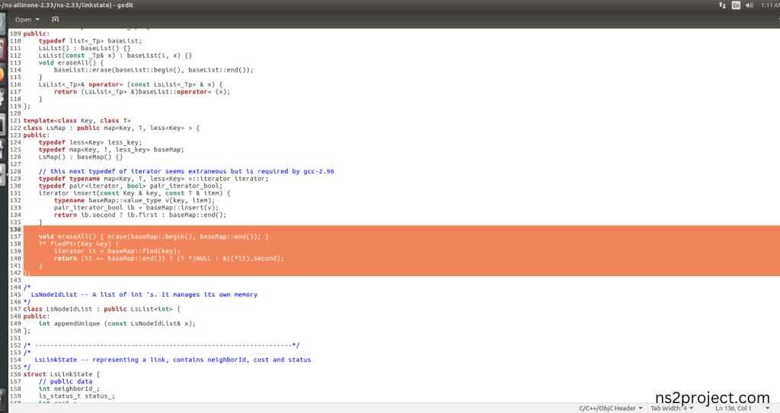
Task: Click the Open button in gedit toolbar
Action: tap(23, 20)
